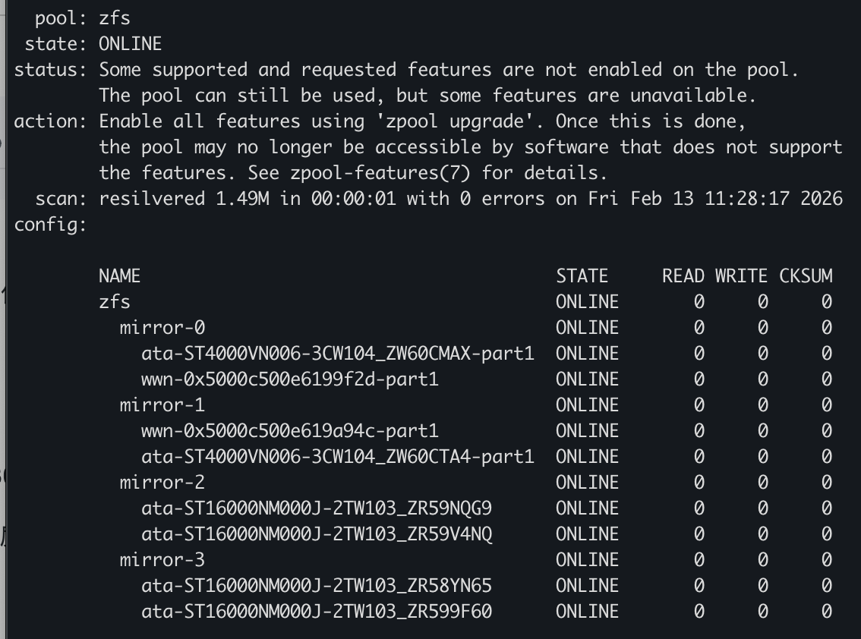This screenshot has width=861, height=639.
Task: Click the mirror-2 vdev row name
Action: pos(162,483)
